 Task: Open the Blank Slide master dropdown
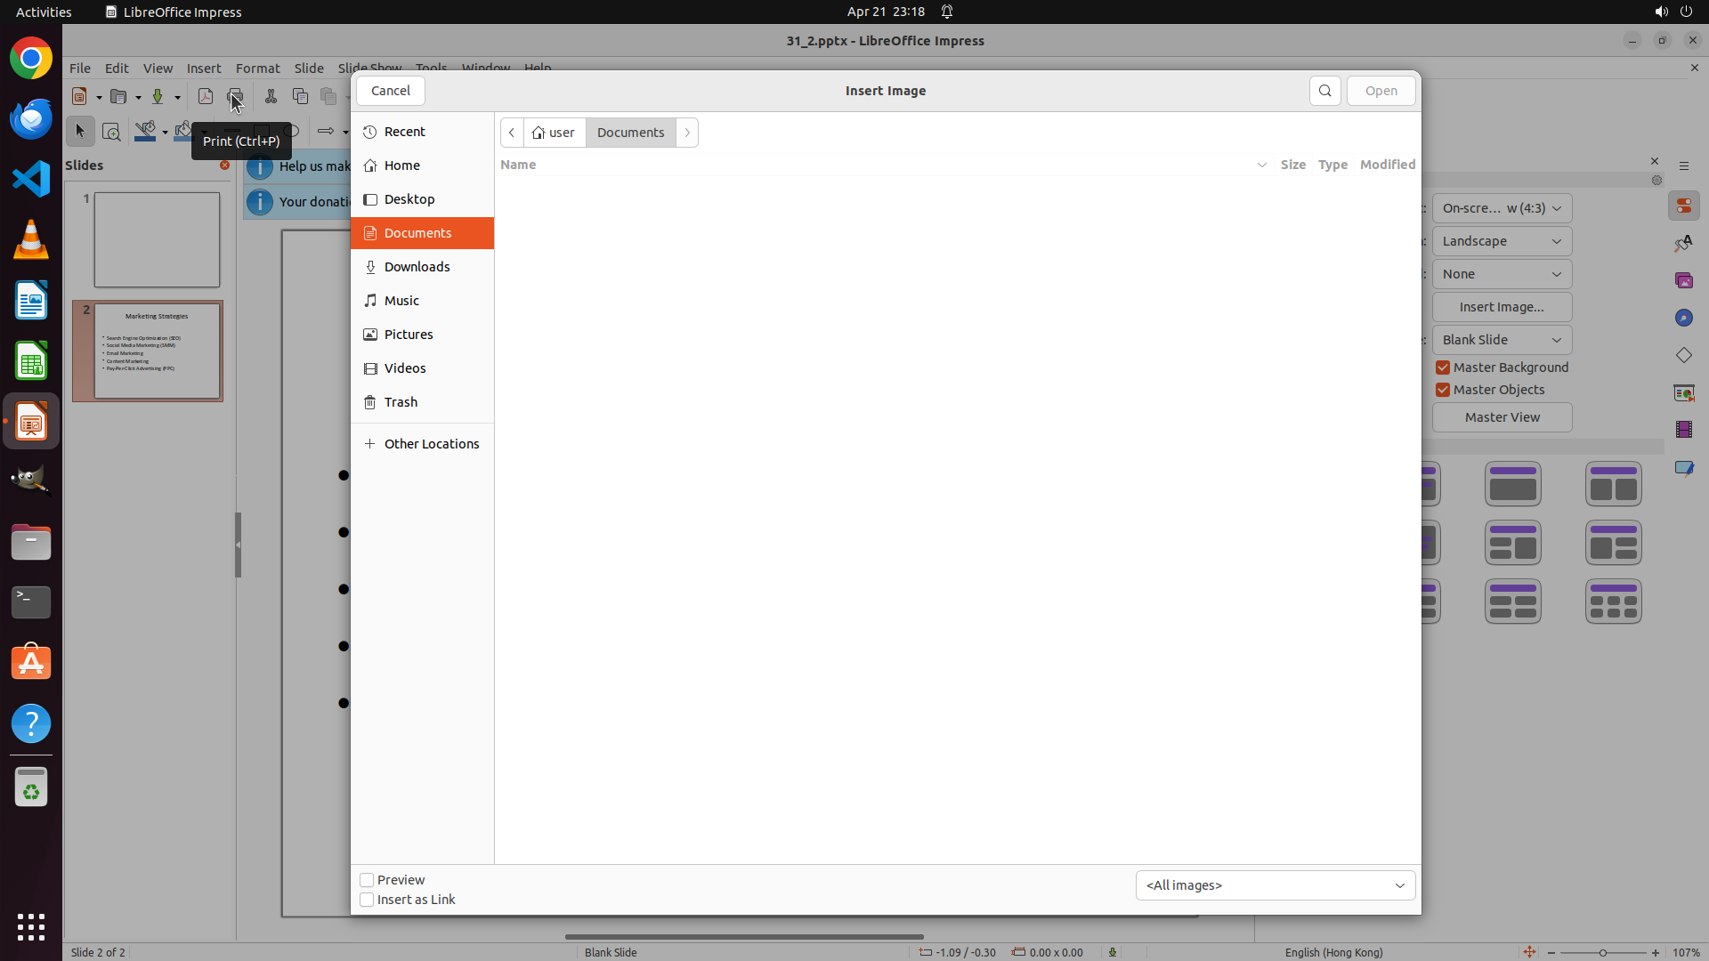click(1502, 340)
